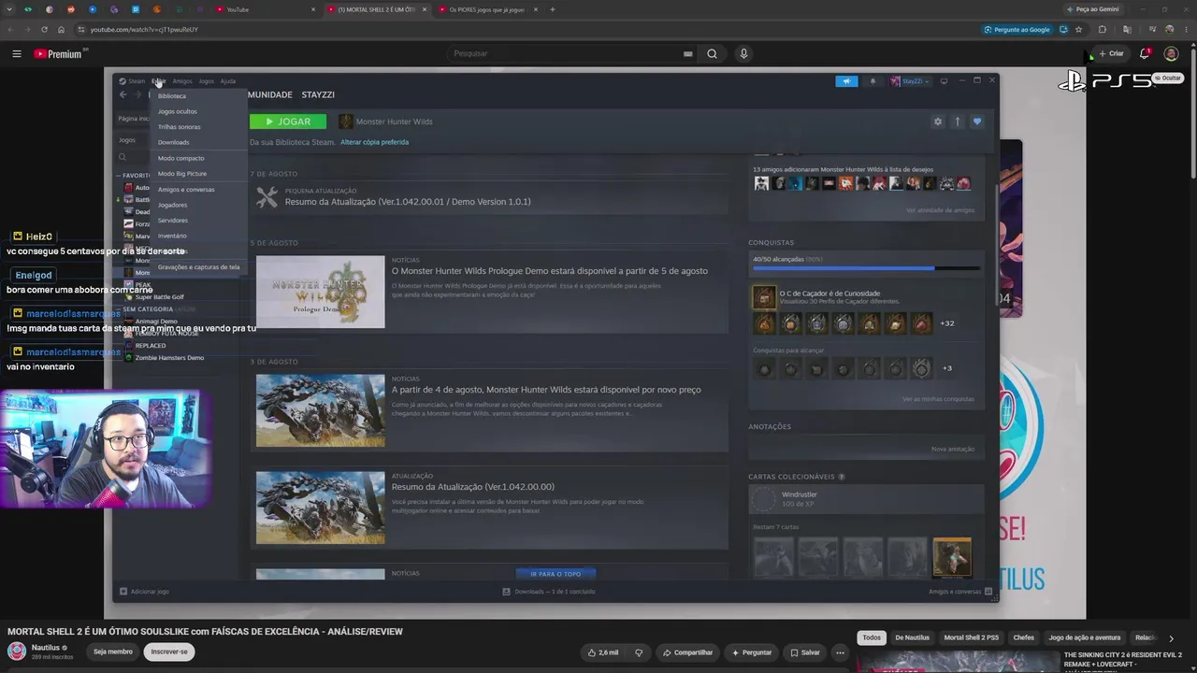Click the YouTube search input field
1197x673 pixels.
click(x=566, y=53)
